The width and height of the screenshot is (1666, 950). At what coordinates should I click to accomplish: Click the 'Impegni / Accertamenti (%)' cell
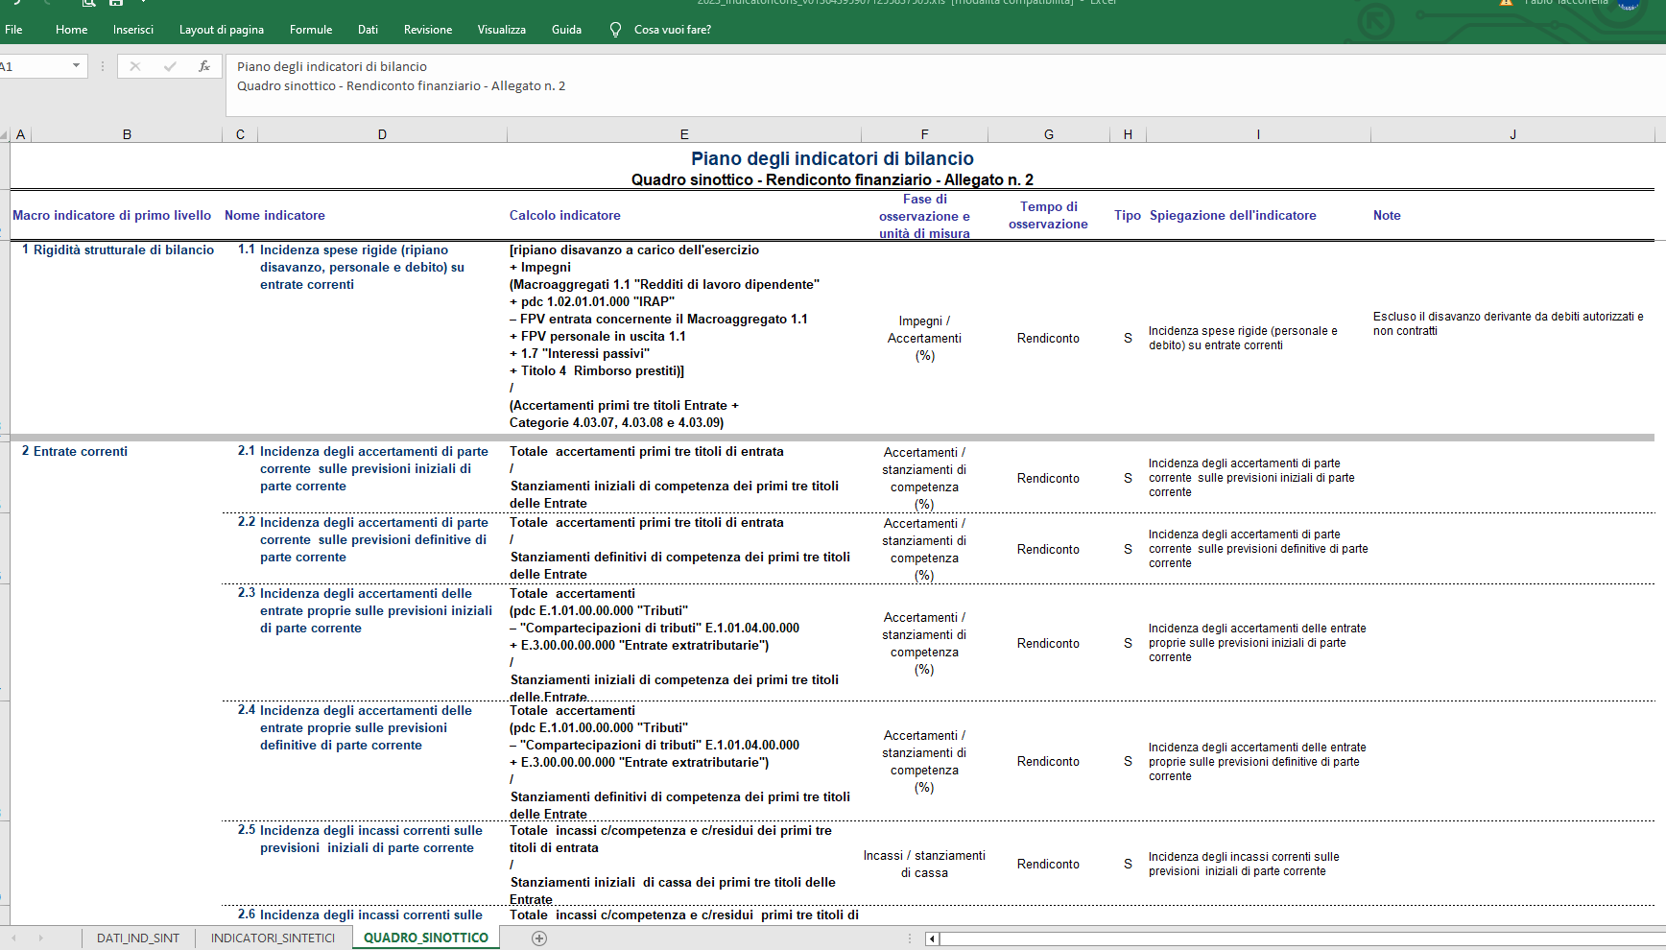924,338
